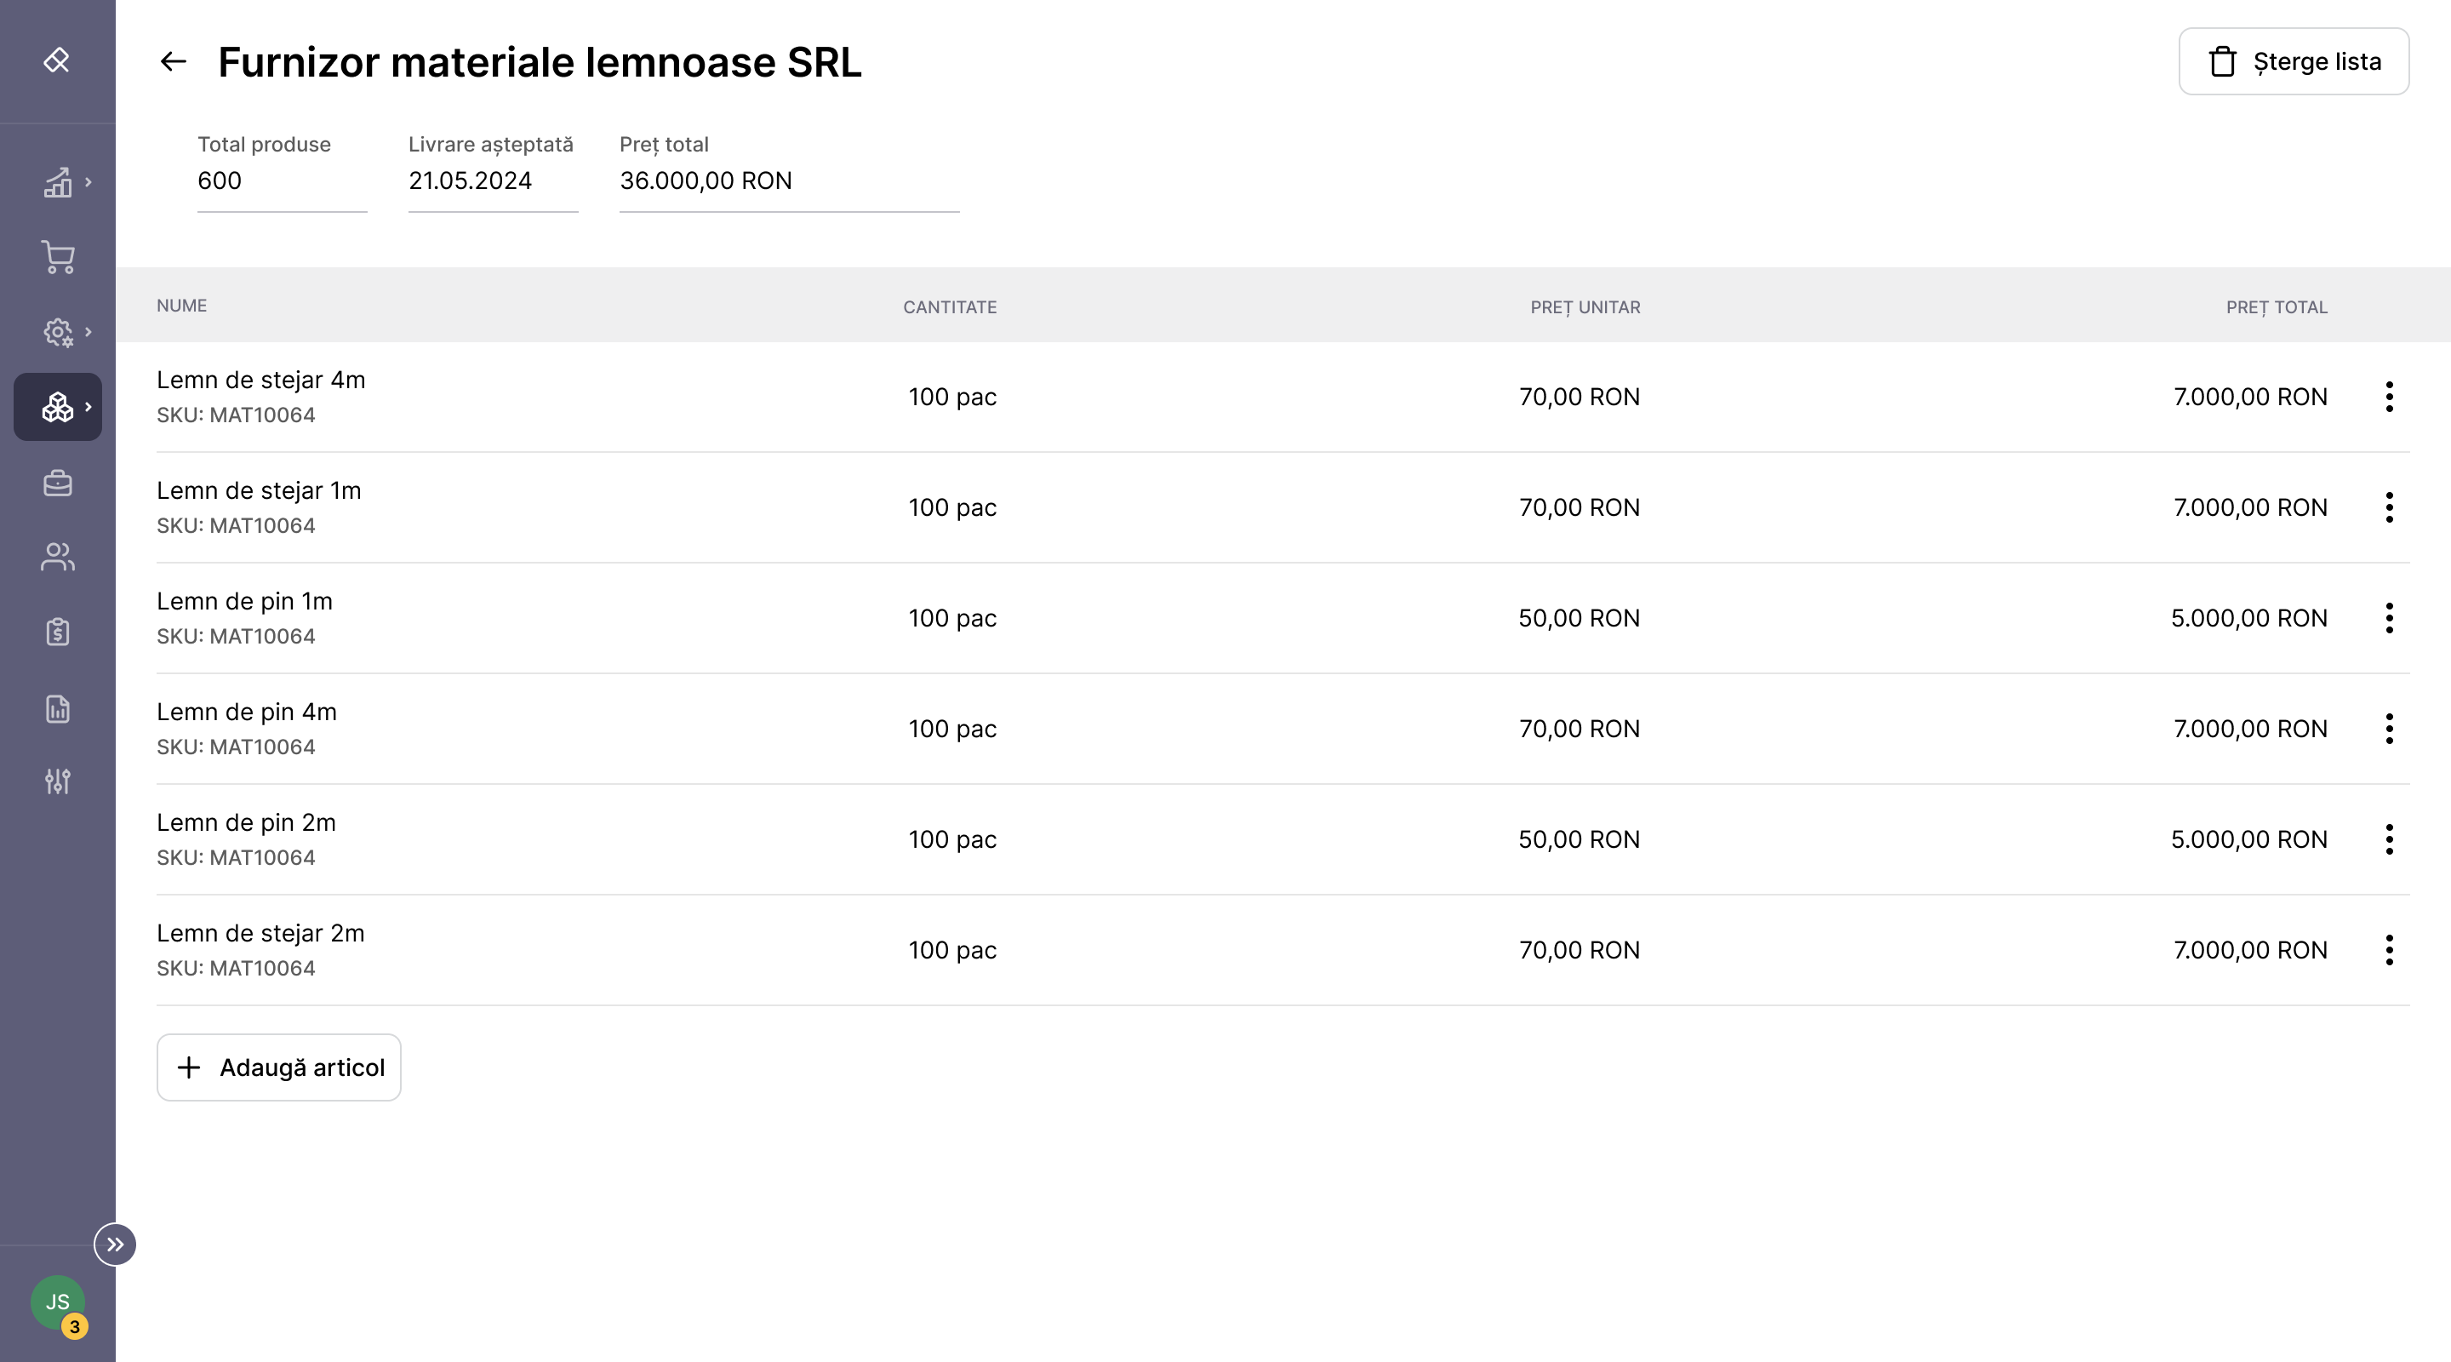The width and height of the screenshot is (2451, 1362).
Task: Go back using the left arrow
Action: tap(173, 62)
